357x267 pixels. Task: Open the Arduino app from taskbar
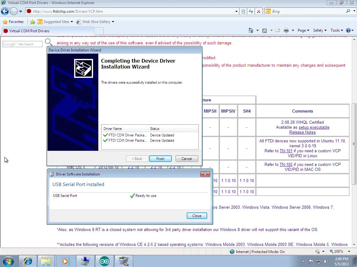pyautogui.click(x=104, y=261)
